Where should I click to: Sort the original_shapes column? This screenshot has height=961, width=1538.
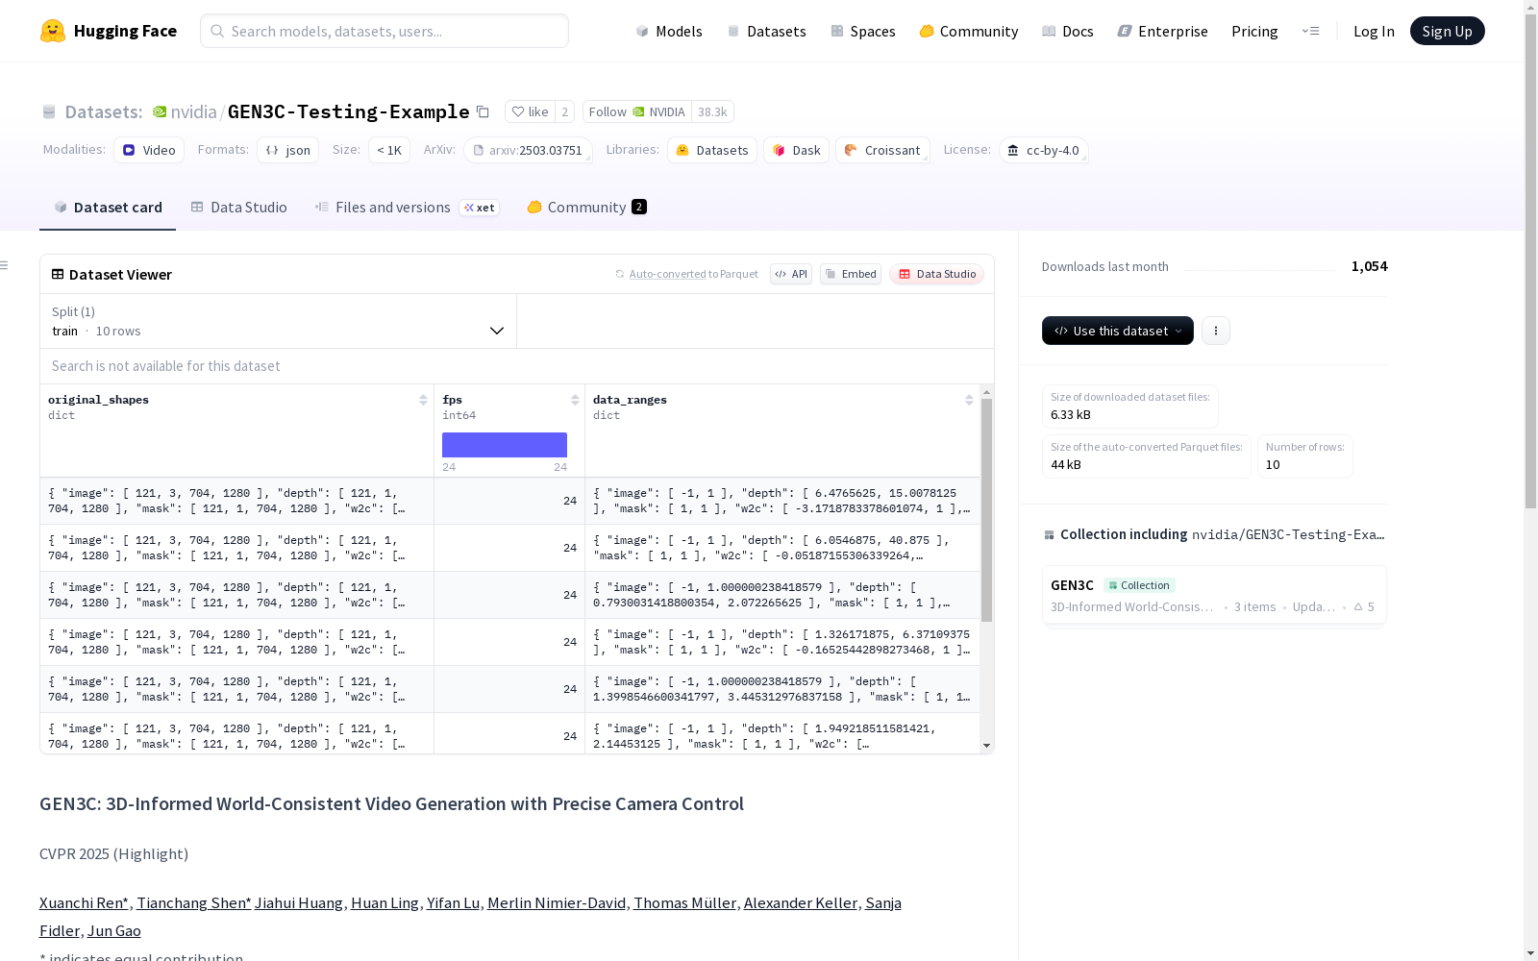(423, 400)
